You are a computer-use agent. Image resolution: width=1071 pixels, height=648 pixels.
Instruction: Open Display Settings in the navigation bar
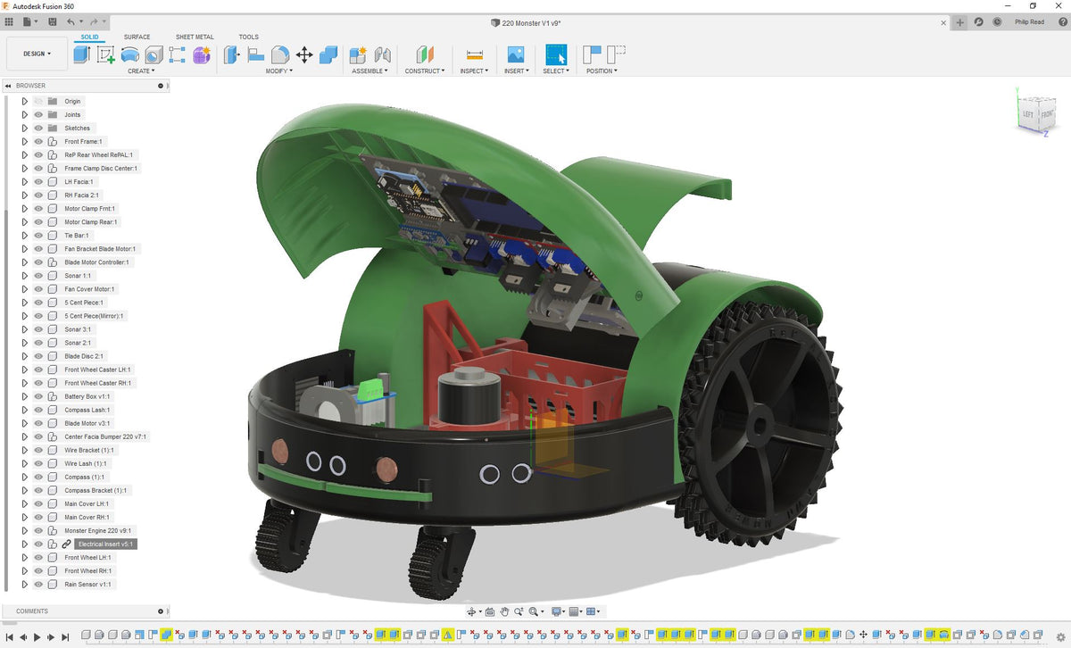point(556,611)
